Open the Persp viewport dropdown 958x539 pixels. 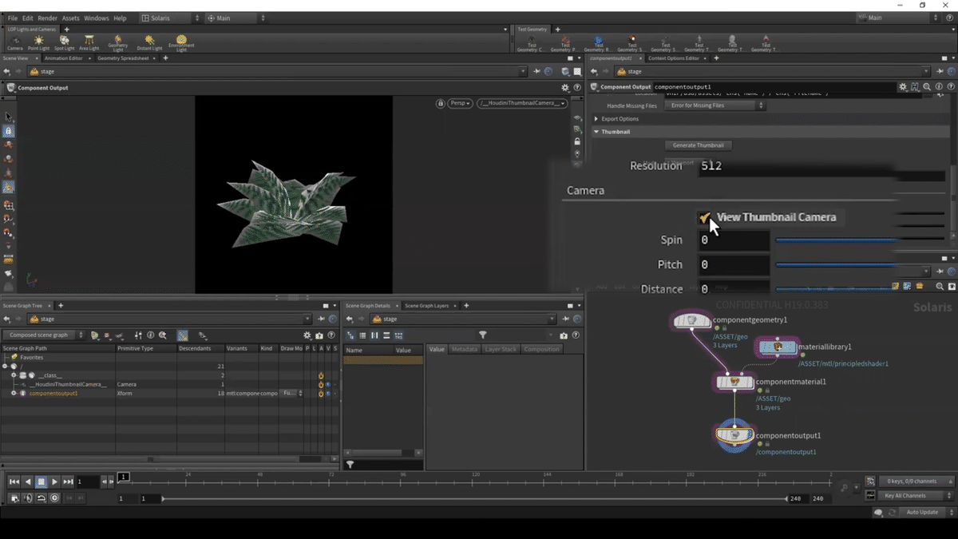click(x=460, y=103)
